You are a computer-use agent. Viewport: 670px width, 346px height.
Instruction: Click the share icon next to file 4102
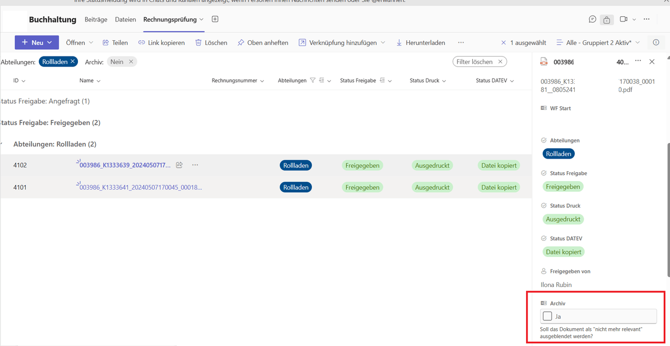[179, 165]
